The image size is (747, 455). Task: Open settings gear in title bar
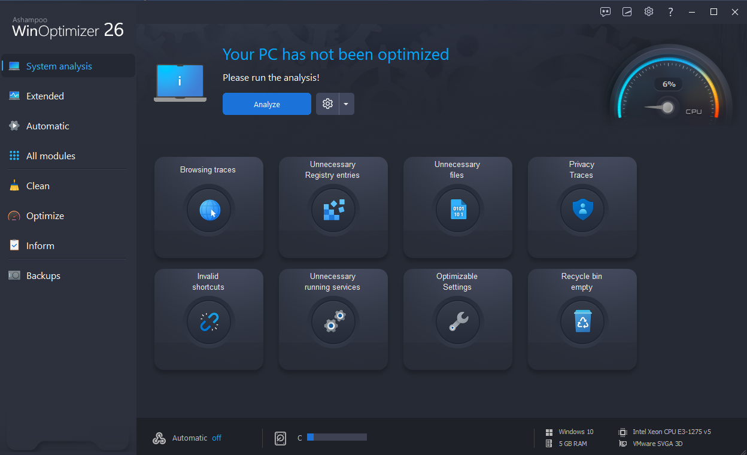click(x=649, y=12)
